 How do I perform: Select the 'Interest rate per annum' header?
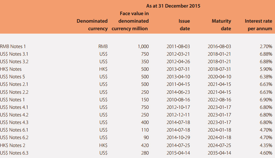(258, 25)
